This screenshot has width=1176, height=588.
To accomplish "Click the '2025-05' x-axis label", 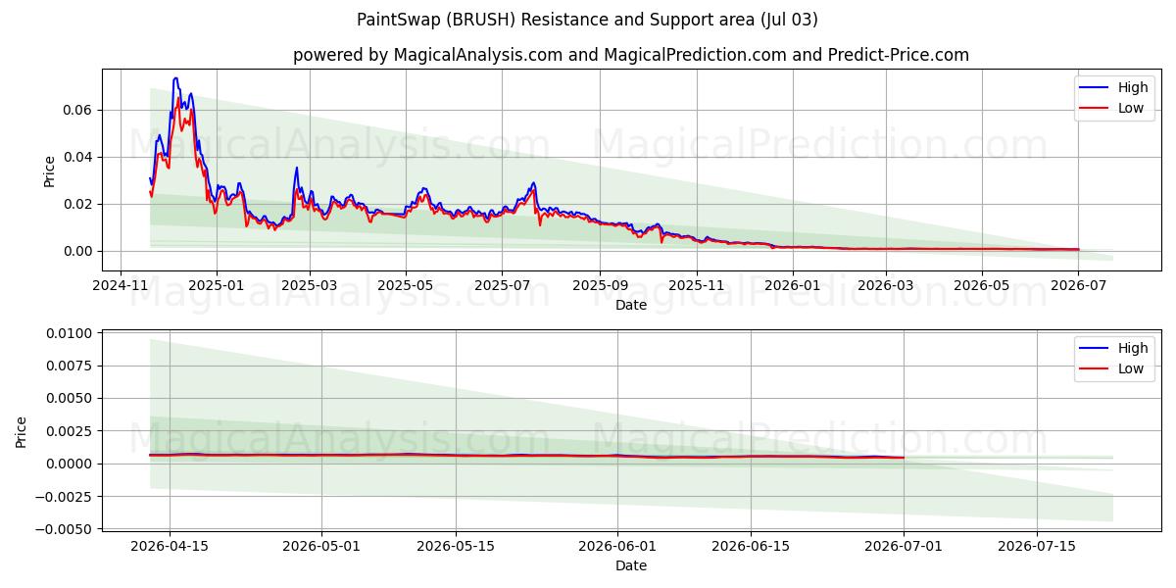I will tap(406, 285).
